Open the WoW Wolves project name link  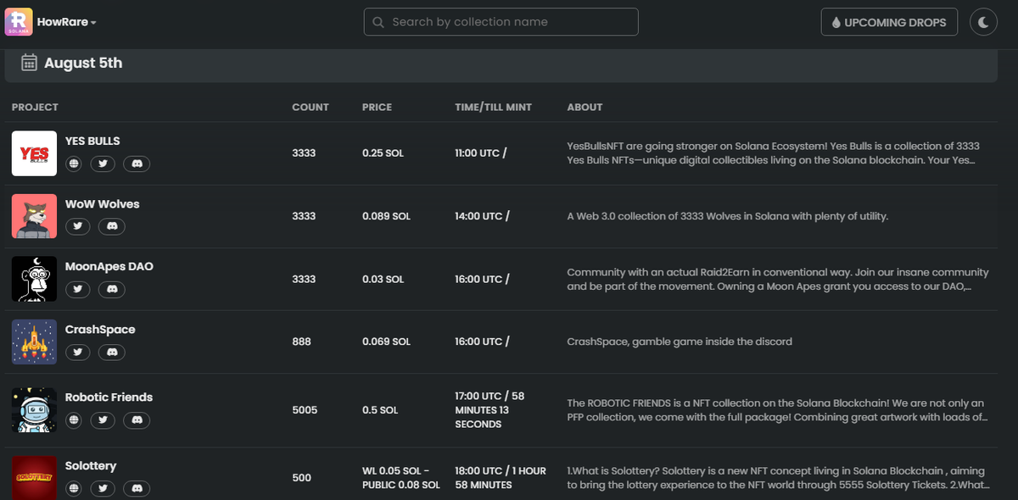pyautogui.click(x=103, y=203)
